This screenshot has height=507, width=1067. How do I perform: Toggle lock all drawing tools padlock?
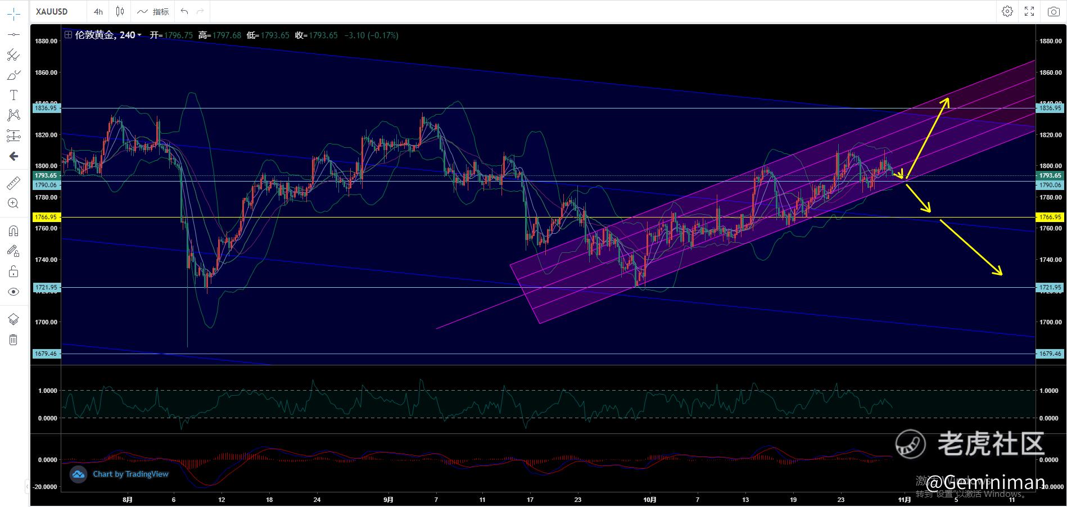13,271
